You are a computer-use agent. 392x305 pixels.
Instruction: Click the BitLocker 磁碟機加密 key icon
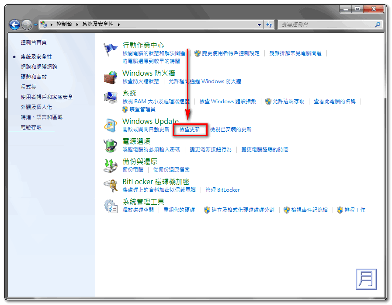pyautogui.click(x=110, y=185)
